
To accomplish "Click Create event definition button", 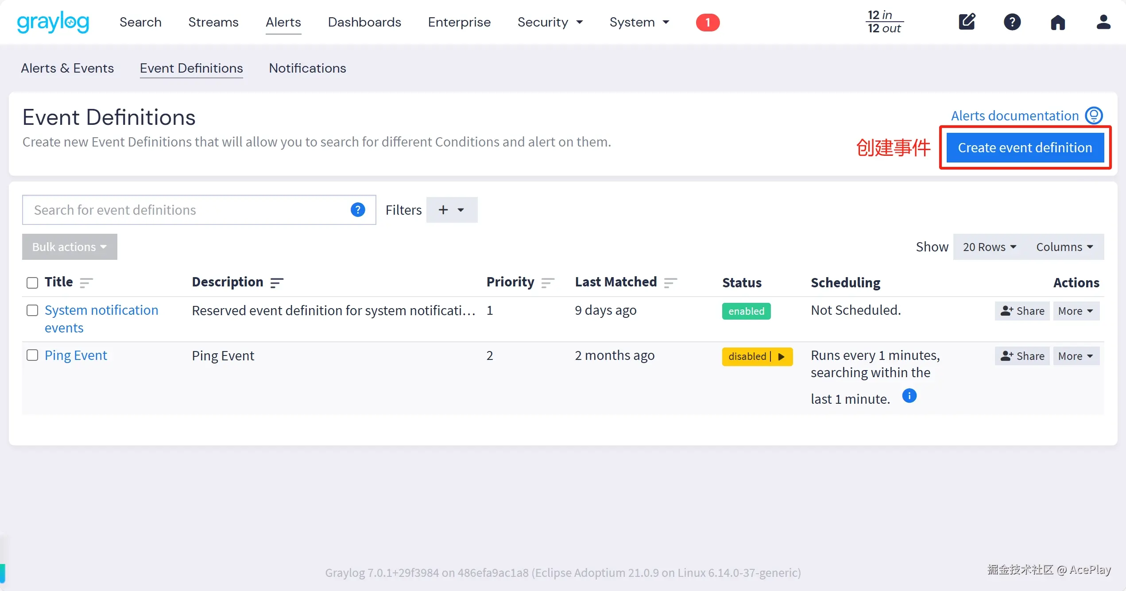I will 1025,148.
